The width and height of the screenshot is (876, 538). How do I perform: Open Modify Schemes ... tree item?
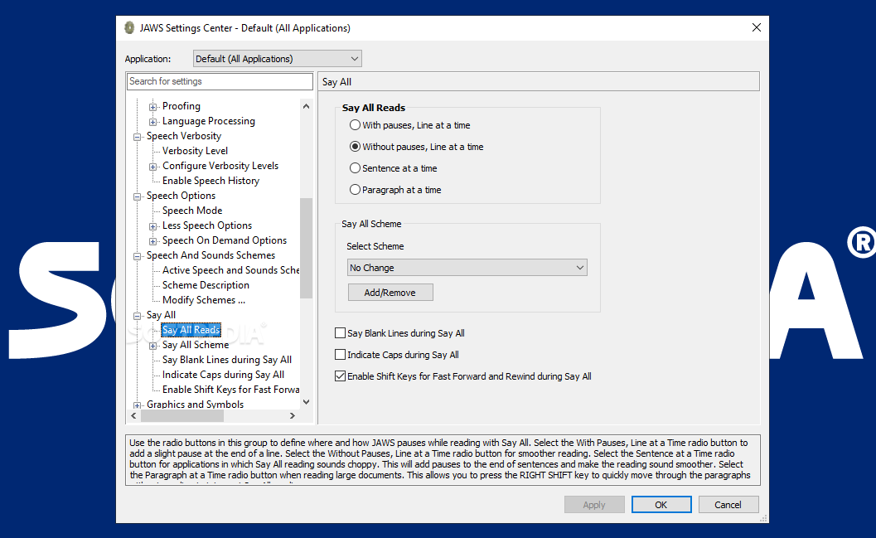(203, 300)
